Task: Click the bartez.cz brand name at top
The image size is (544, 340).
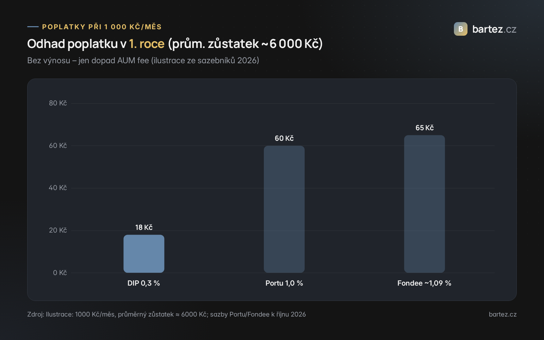Action: pyautogui.click(x=494, y=29)
